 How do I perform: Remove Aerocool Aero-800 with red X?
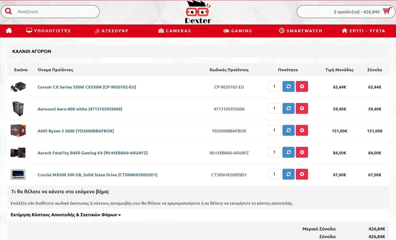tap(302, 108)
